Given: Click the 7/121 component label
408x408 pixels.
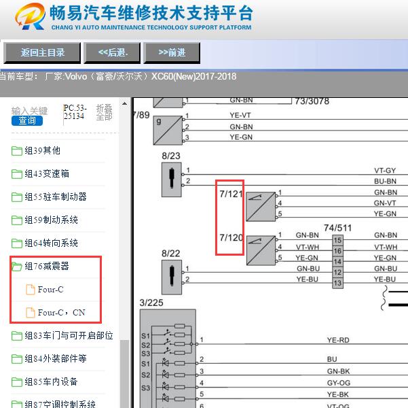Looking at the screenshot, I should tap(231, 194).
